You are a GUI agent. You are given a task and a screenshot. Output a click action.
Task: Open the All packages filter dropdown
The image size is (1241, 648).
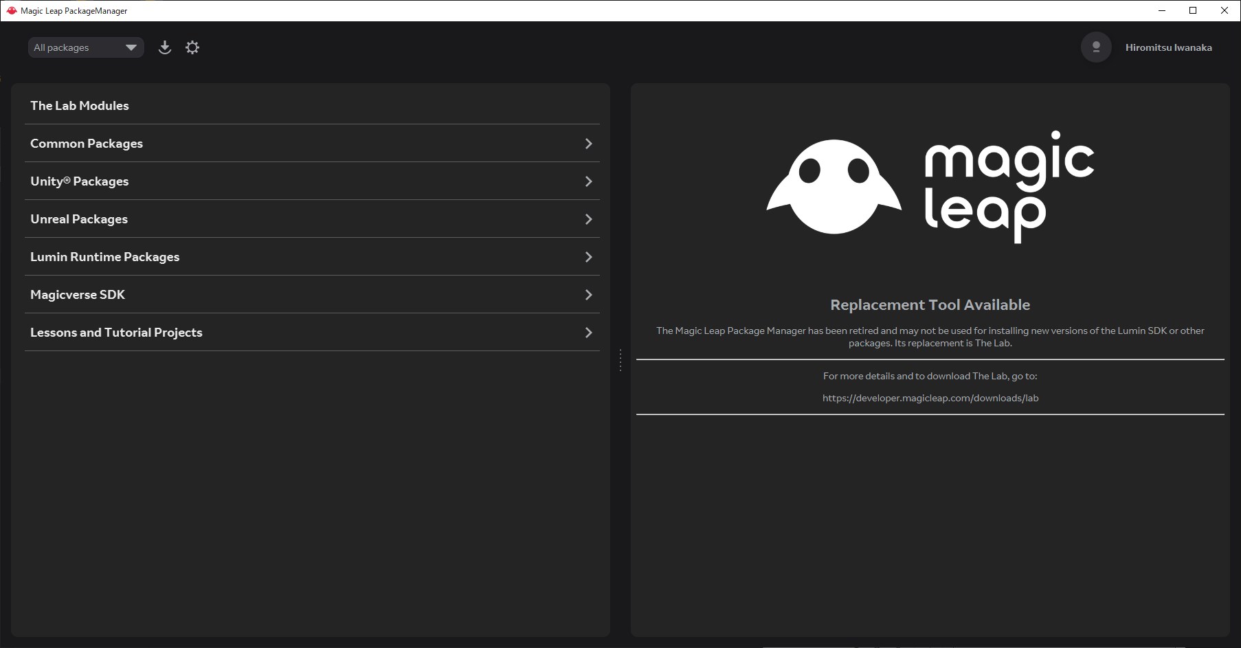pos(86,47)
